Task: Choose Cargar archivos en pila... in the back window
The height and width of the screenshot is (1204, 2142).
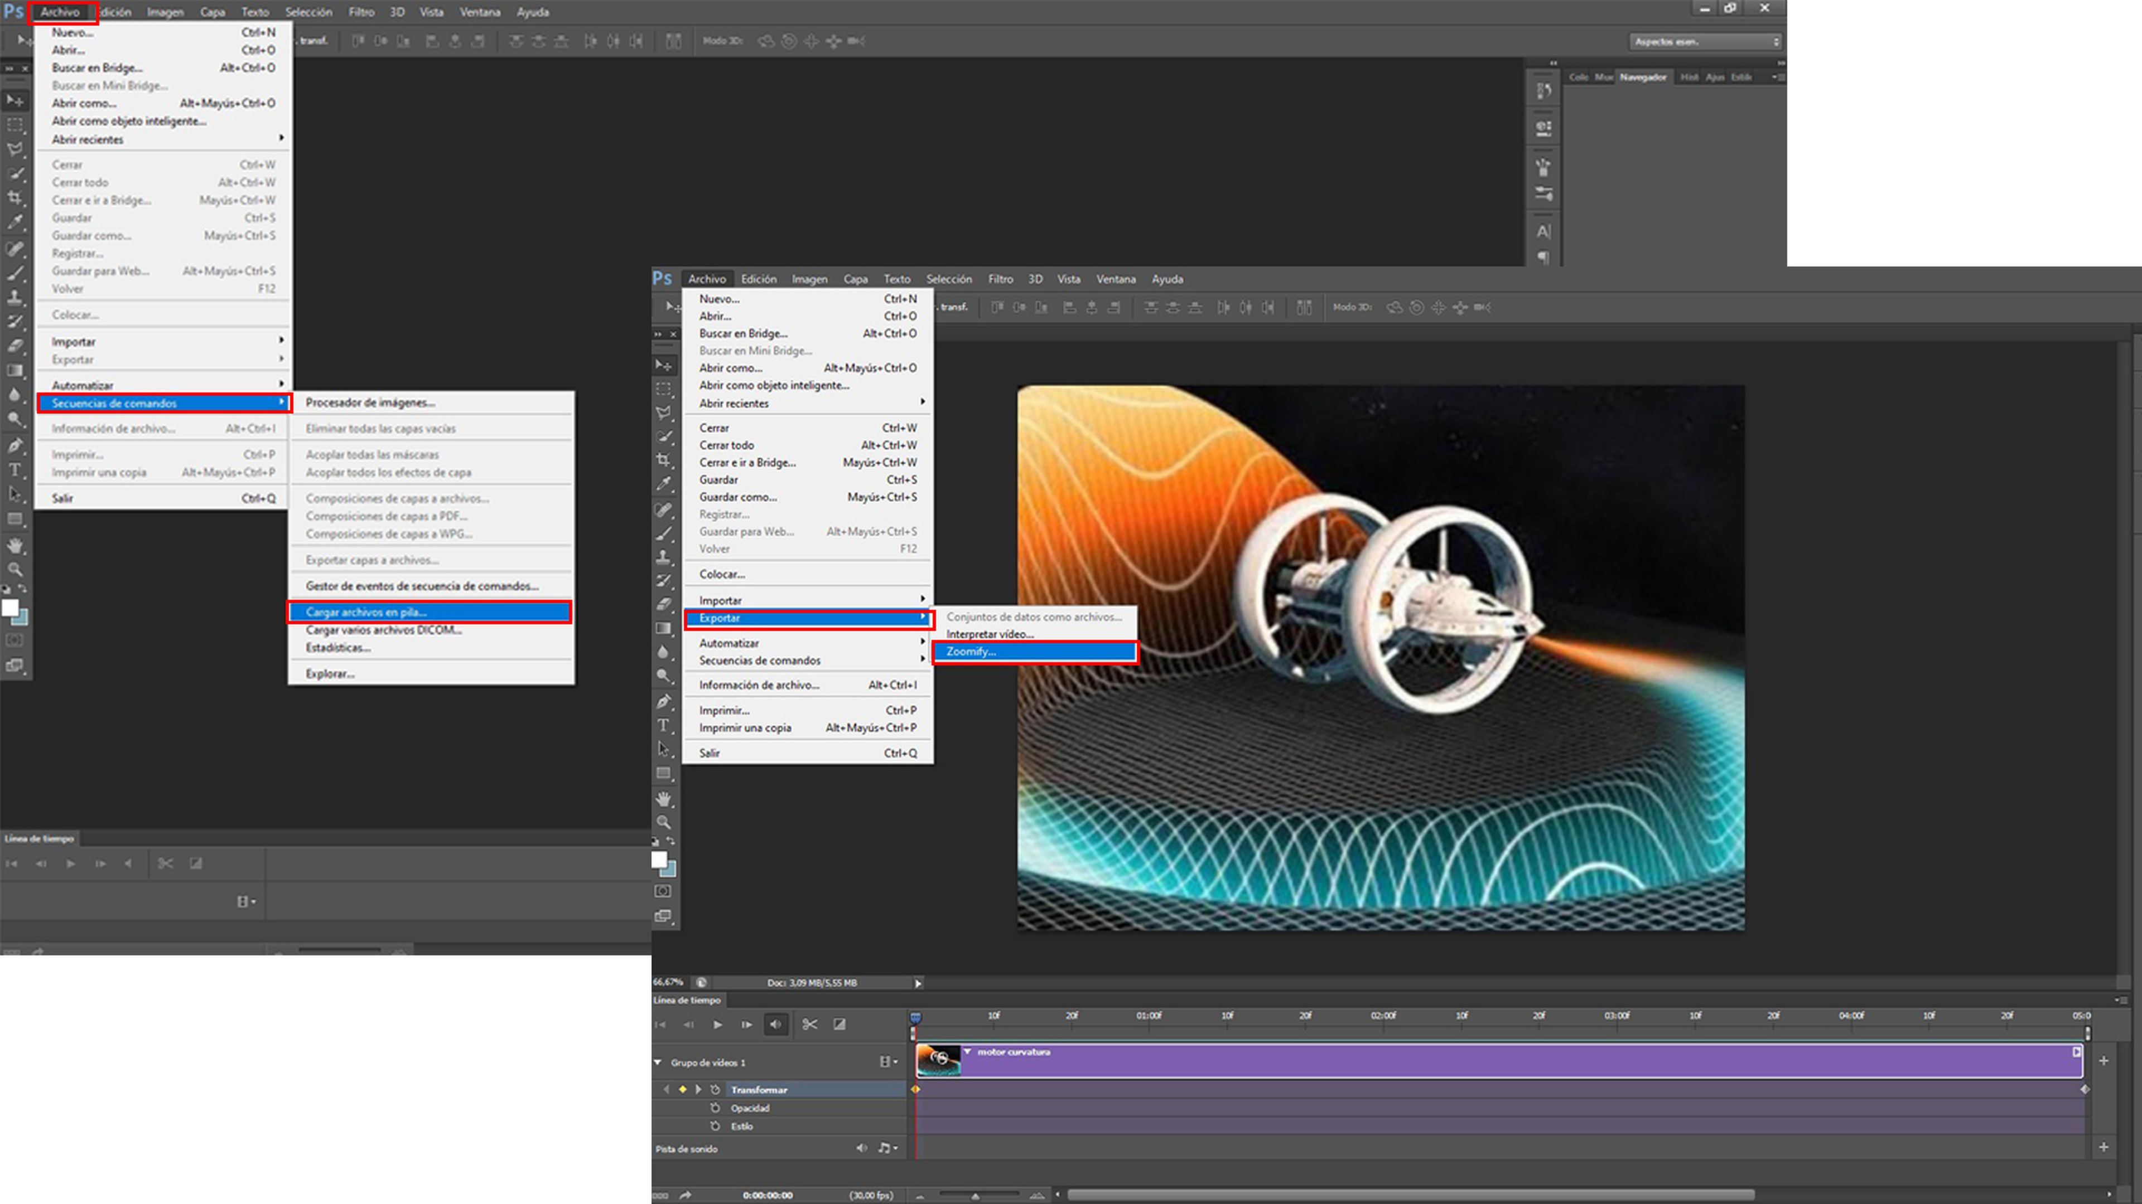Action: pyautogui.click(x=429, y=613)
